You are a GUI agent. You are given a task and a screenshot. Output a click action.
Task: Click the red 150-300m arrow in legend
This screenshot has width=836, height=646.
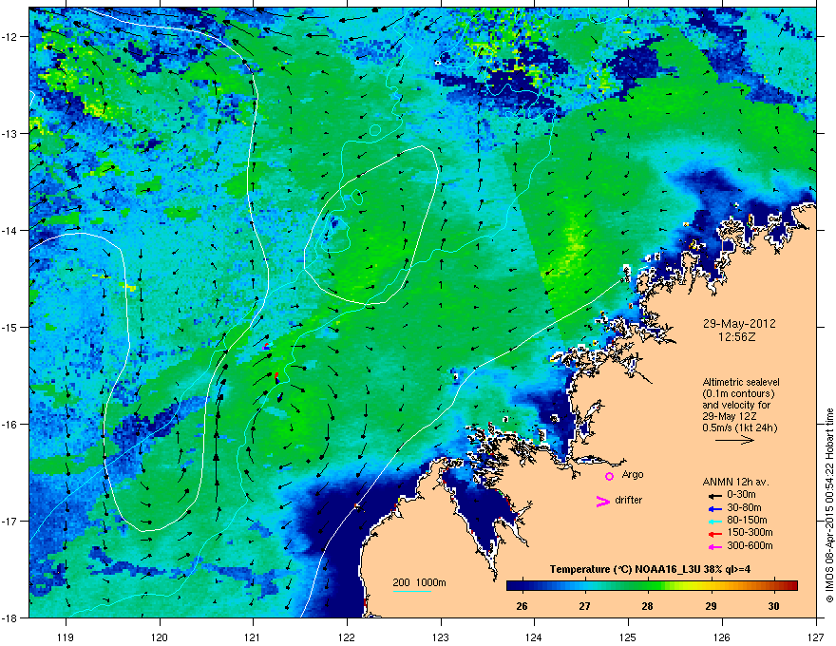(x=714, y=534)
